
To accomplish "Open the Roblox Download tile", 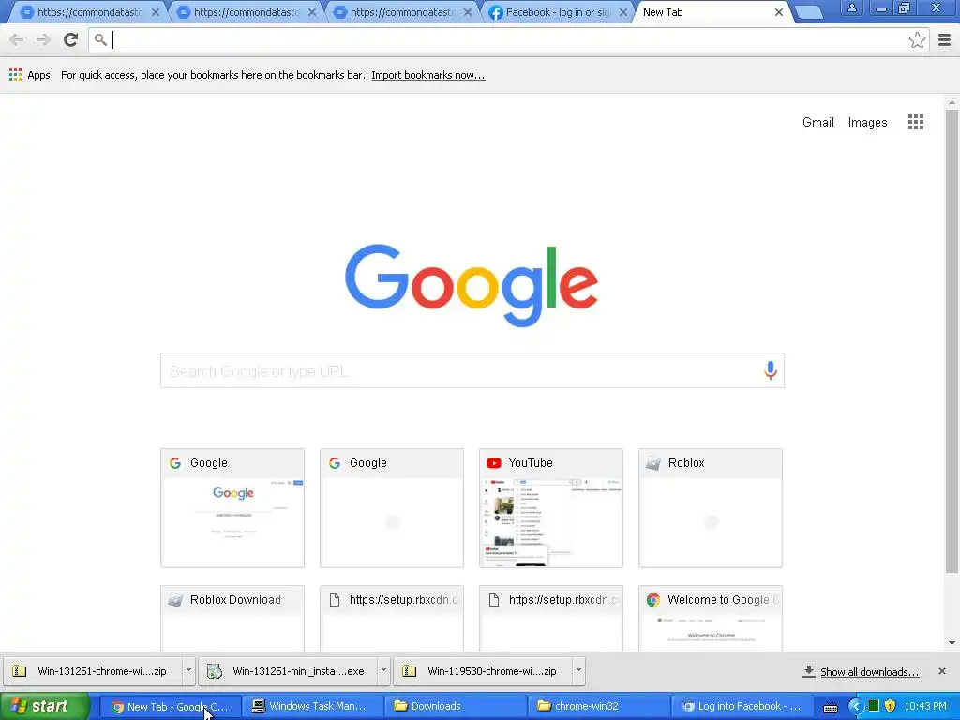I will [232, 619].
